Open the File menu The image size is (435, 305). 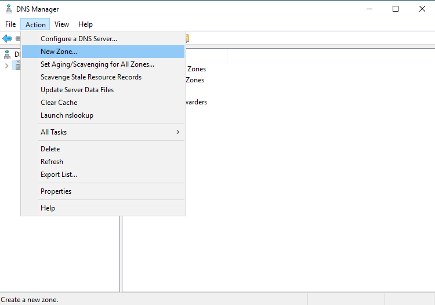10,24
